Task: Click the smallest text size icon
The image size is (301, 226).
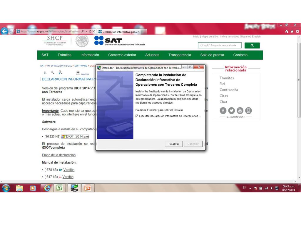Action: coord(45,73)
